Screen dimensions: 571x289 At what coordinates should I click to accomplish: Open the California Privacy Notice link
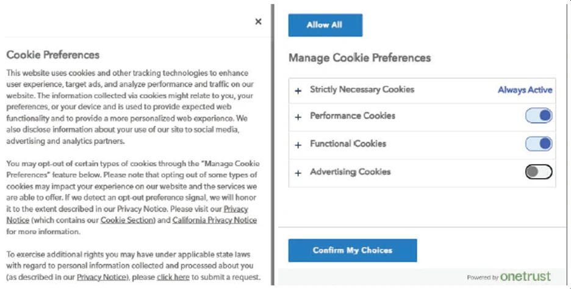(214, 220)
